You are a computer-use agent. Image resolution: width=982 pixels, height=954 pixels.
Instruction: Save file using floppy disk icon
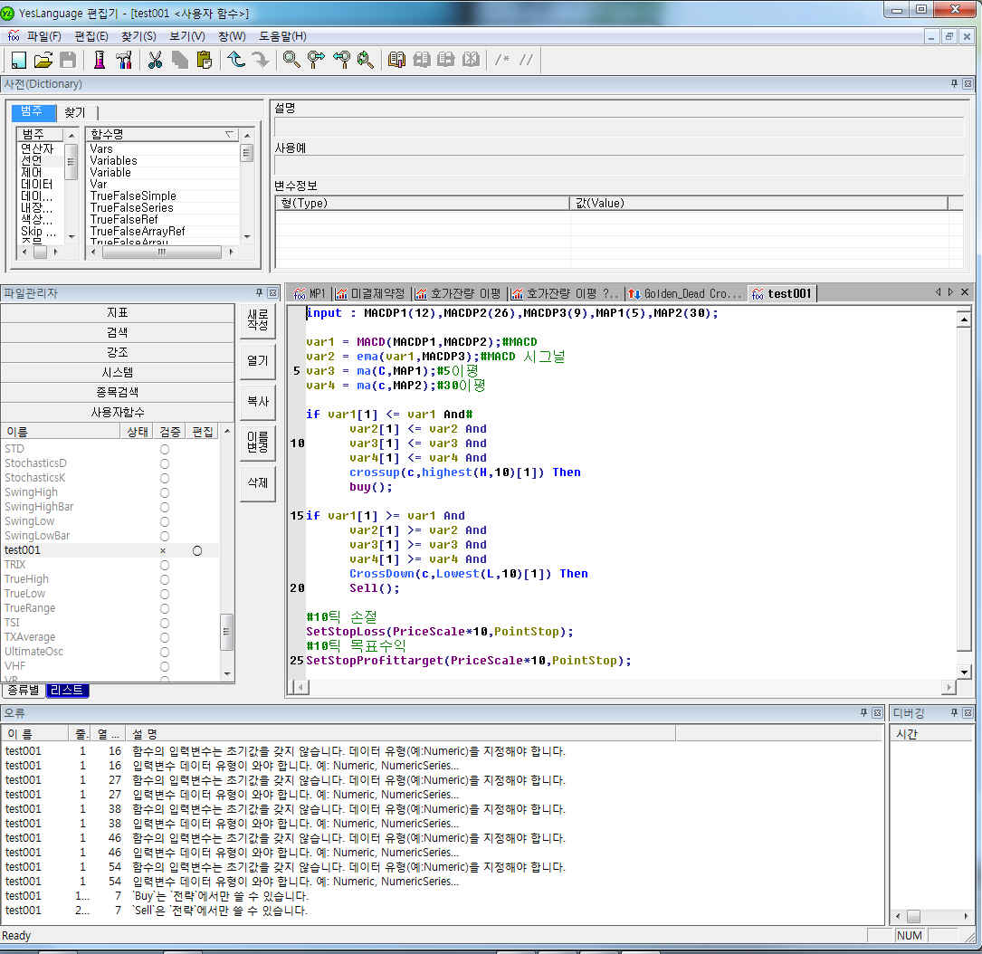point(68,60)
